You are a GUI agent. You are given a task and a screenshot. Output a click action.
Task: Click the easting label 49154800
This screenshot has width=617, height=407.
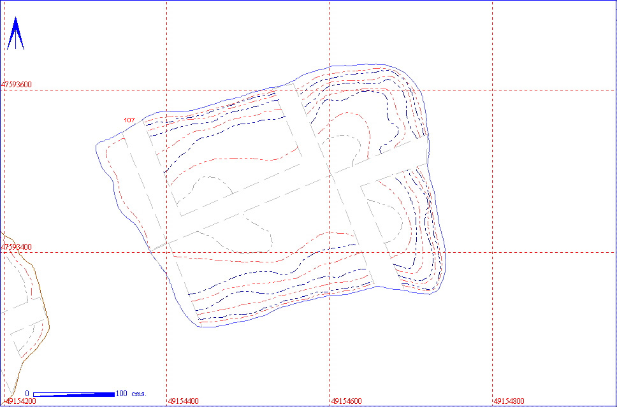pos(509,401)
